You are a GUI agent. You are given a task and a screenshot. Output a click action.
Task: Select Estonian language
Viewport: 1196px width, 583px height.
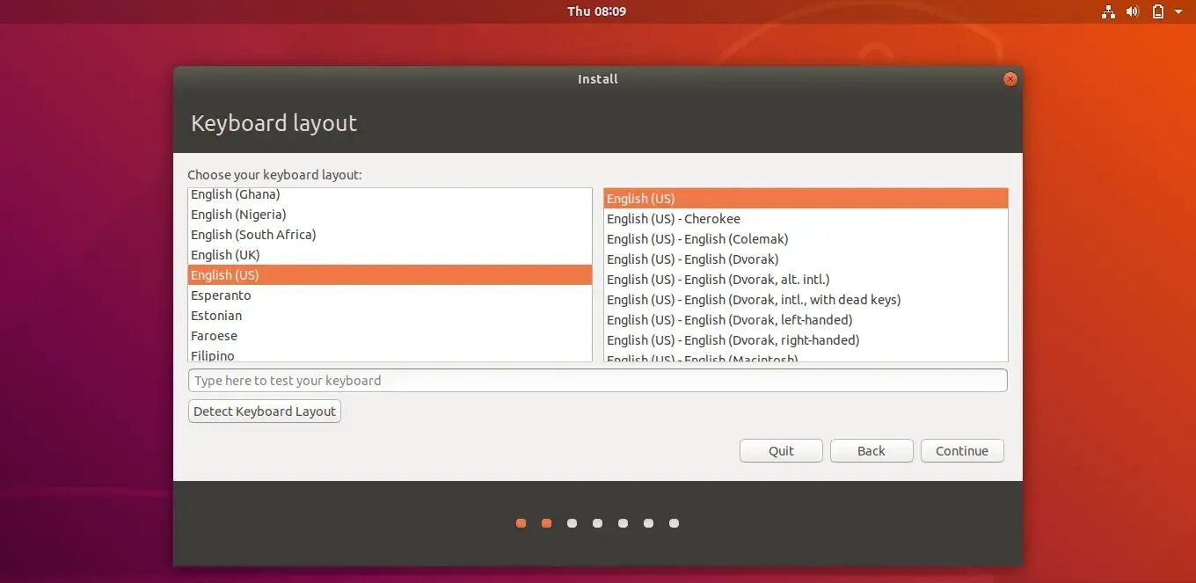coord(390,316)
